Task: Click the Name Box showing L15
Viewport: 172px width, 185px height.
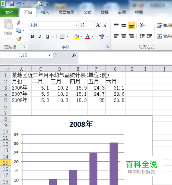Action: pos(23,55)
